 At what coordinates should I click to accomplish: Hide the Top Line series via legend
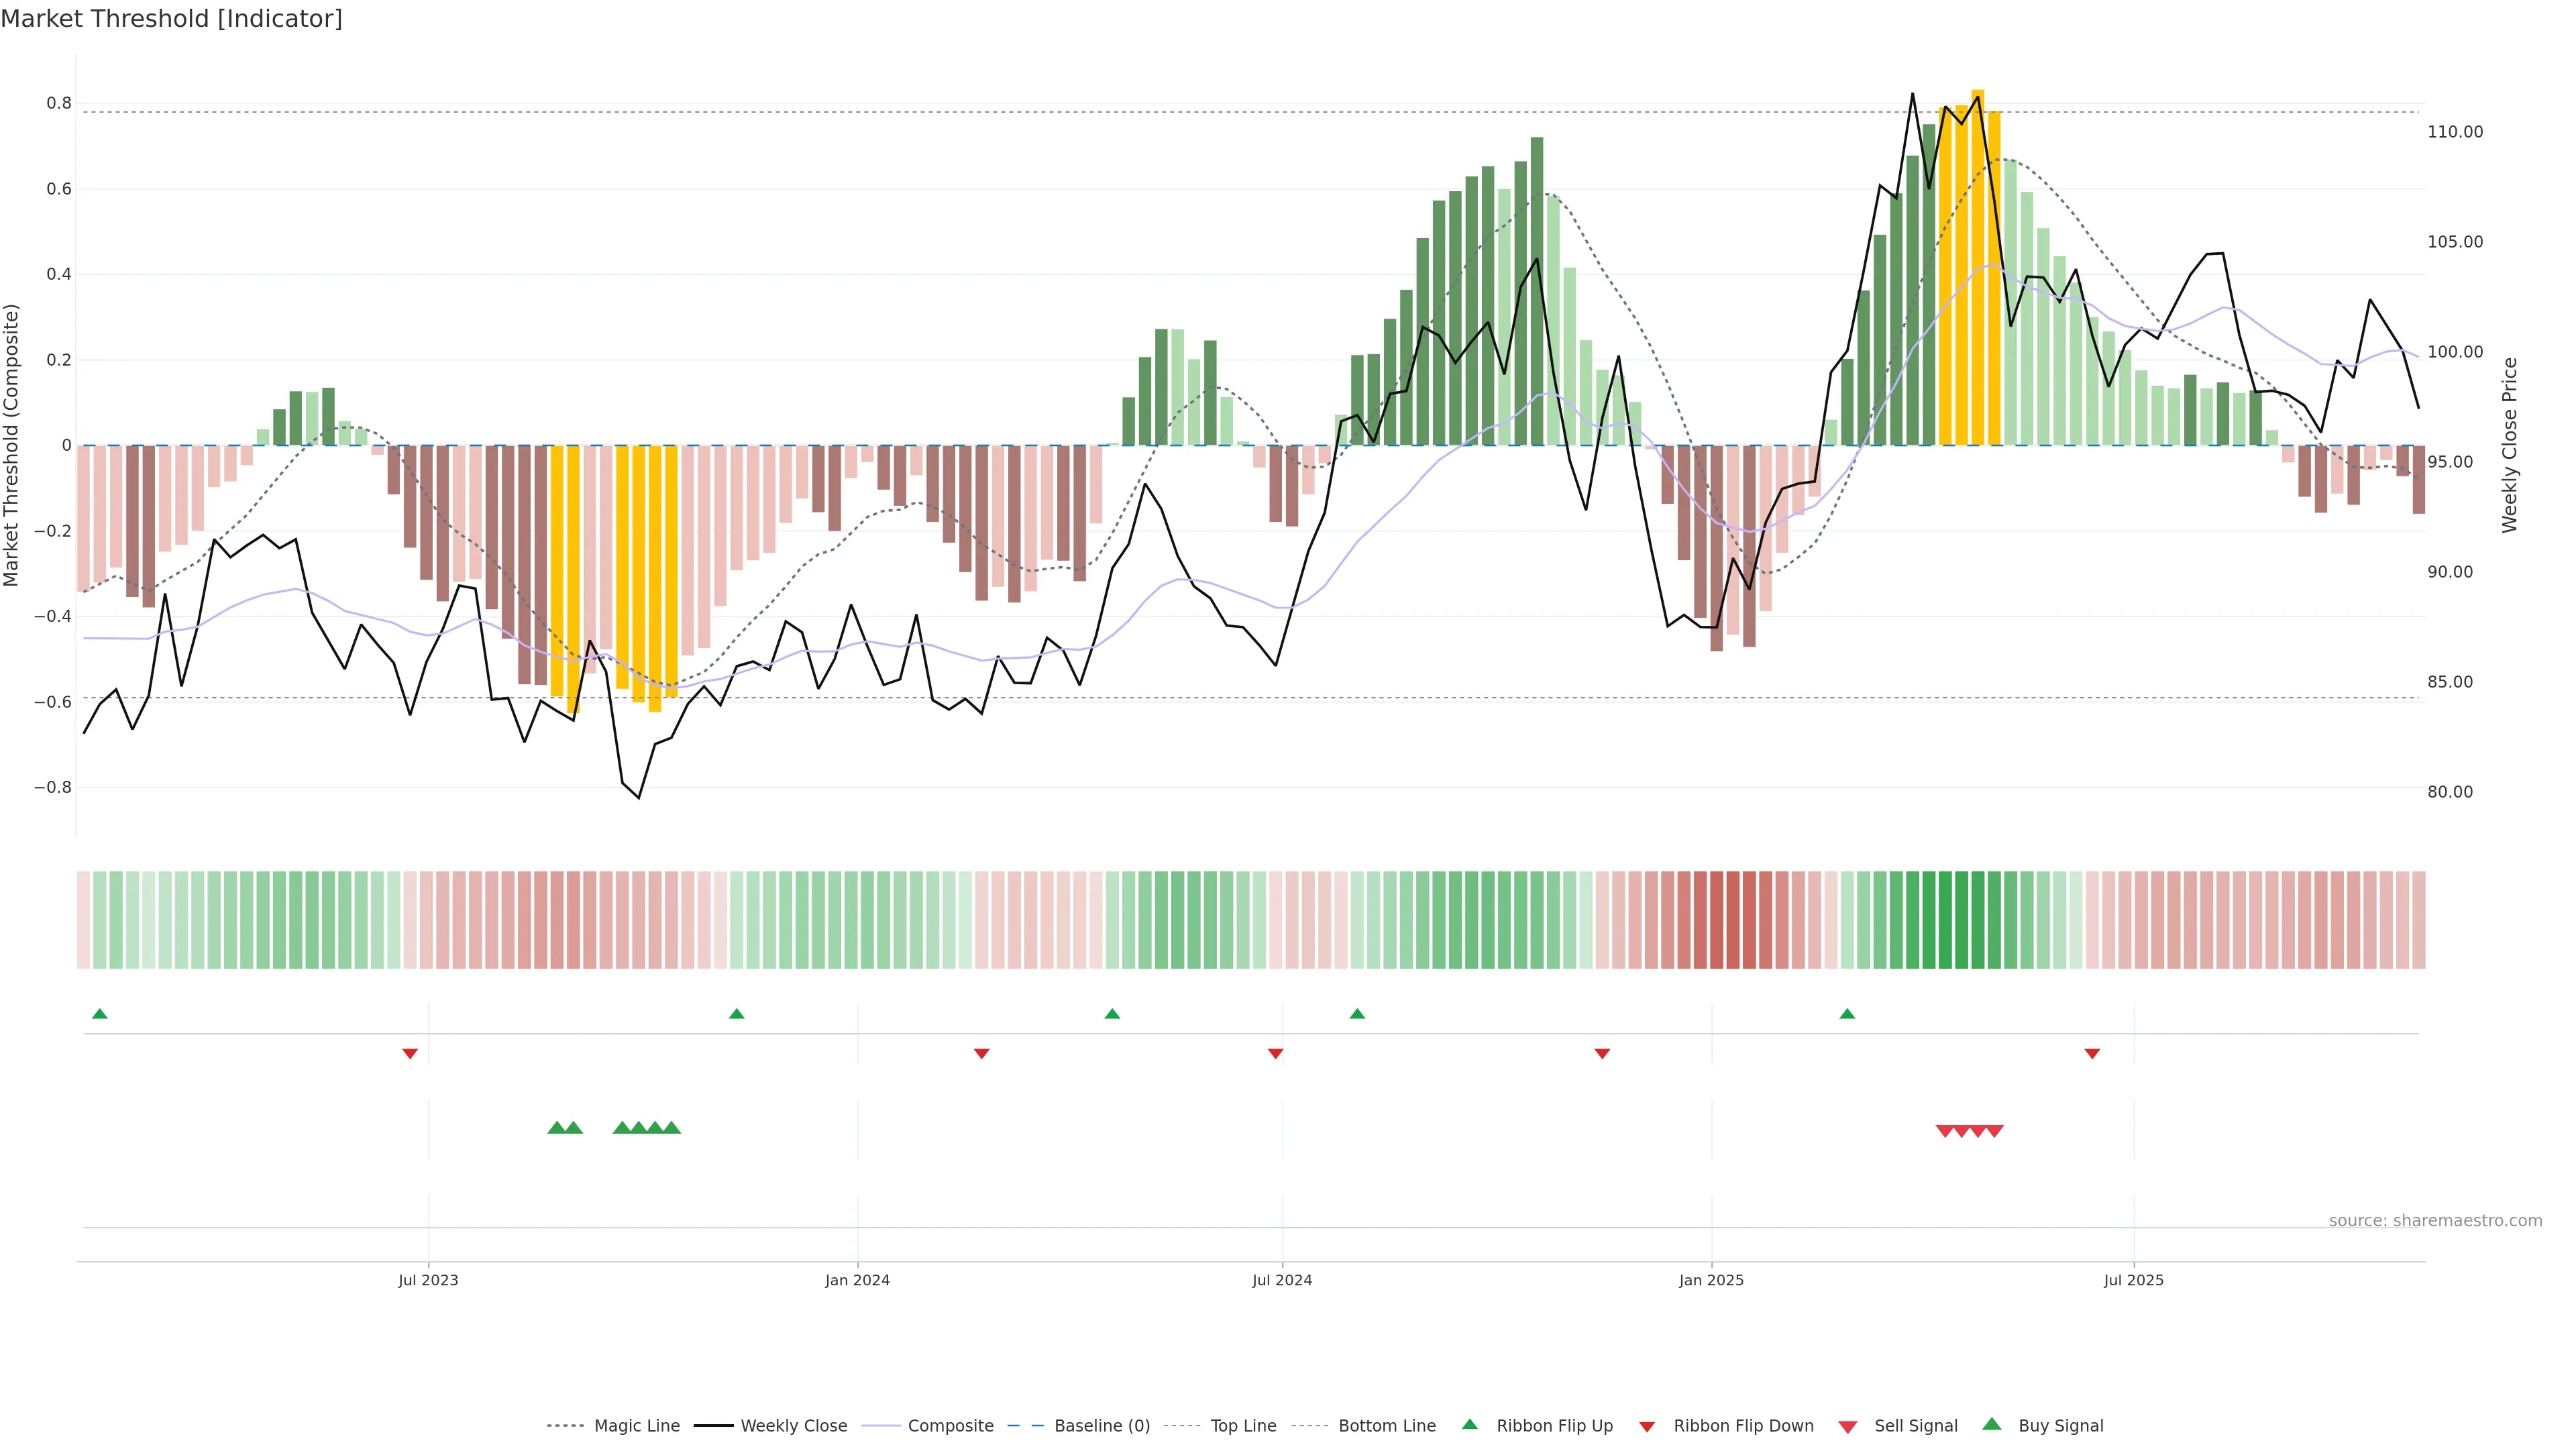(x=1243, y=1426)
